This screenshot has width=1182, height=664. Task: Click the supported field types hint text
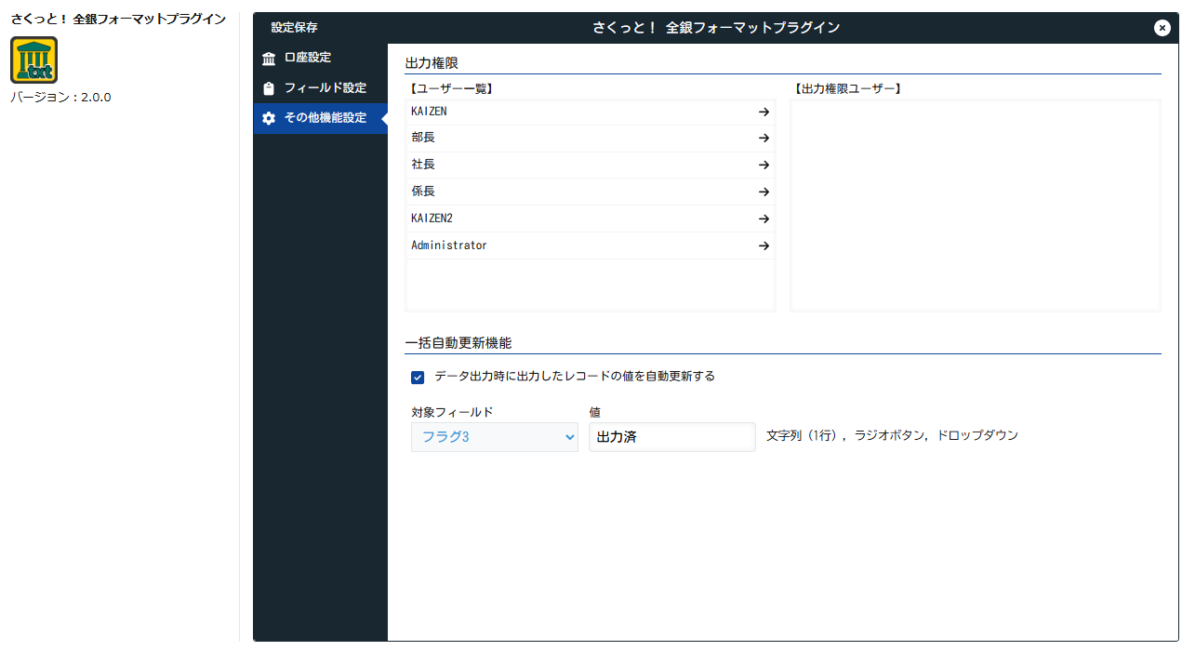point(893,435)
